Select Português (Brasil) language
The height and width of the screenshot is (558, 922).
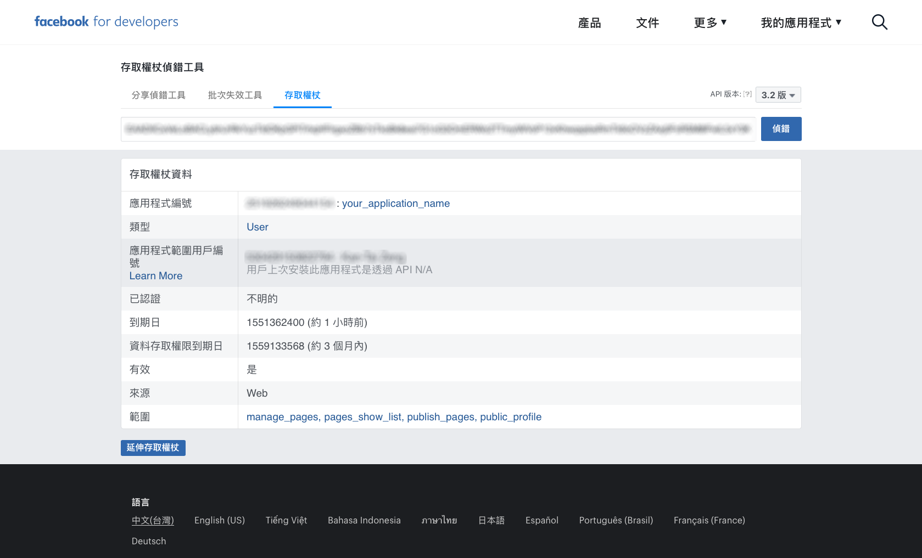pyautogui.click(x=616, y=520)
